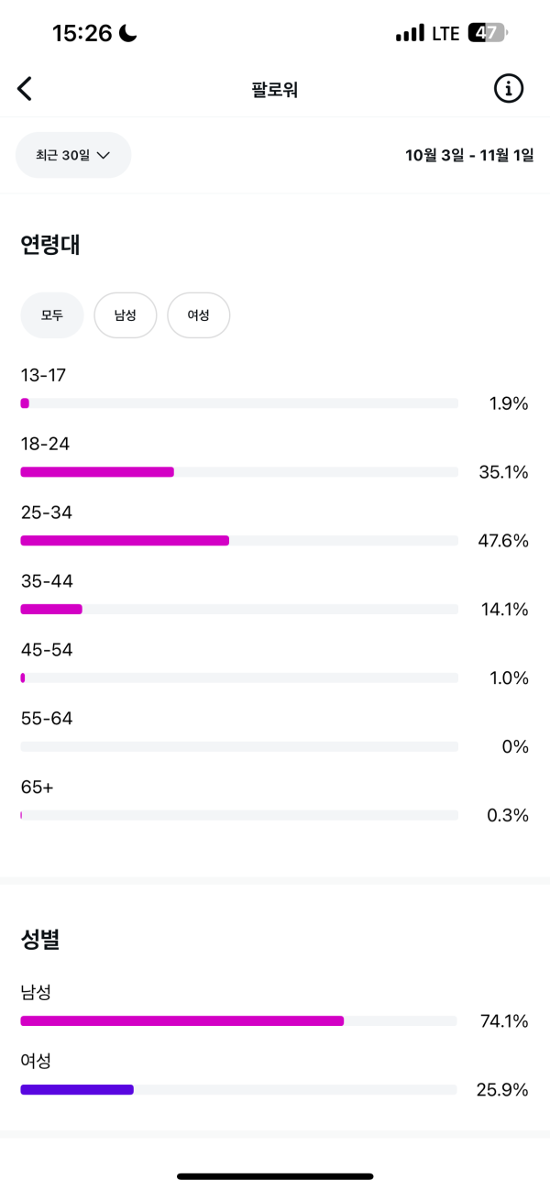This screenshot has height=1190, width=550.
Task: Tap the 연령대 section heading
Action: [x=50, y=245]
